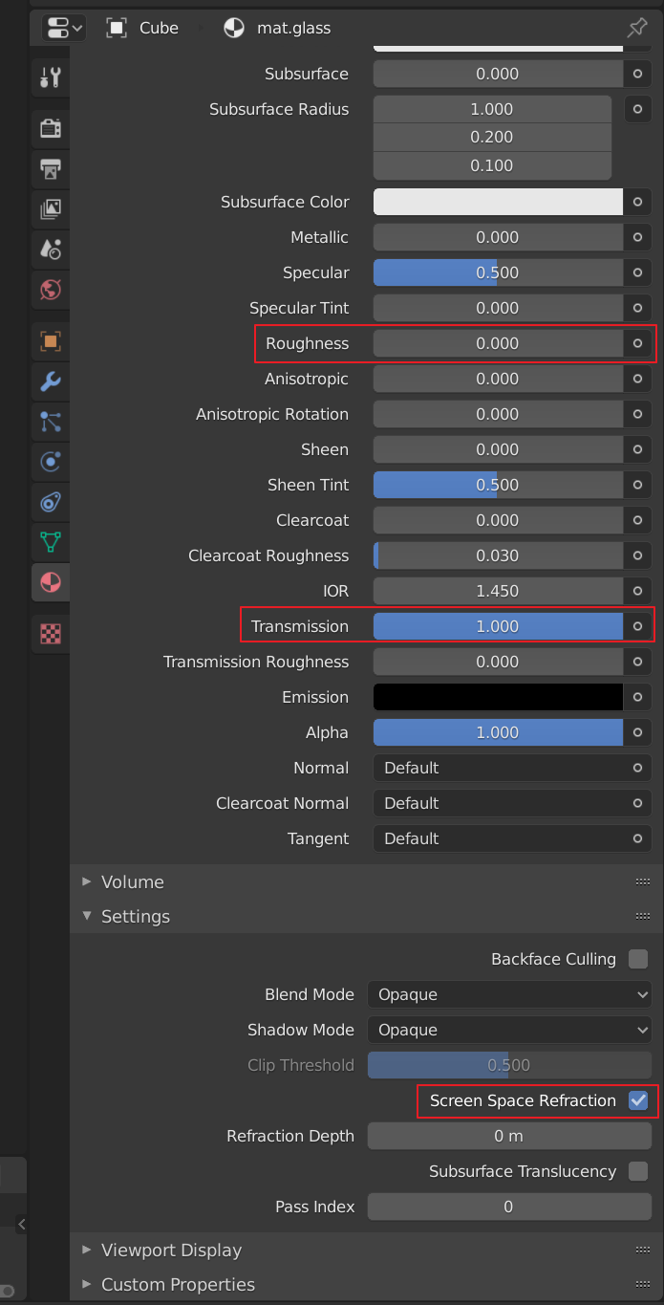
Task: Click socket dot next to Emission
Action: 637,697
